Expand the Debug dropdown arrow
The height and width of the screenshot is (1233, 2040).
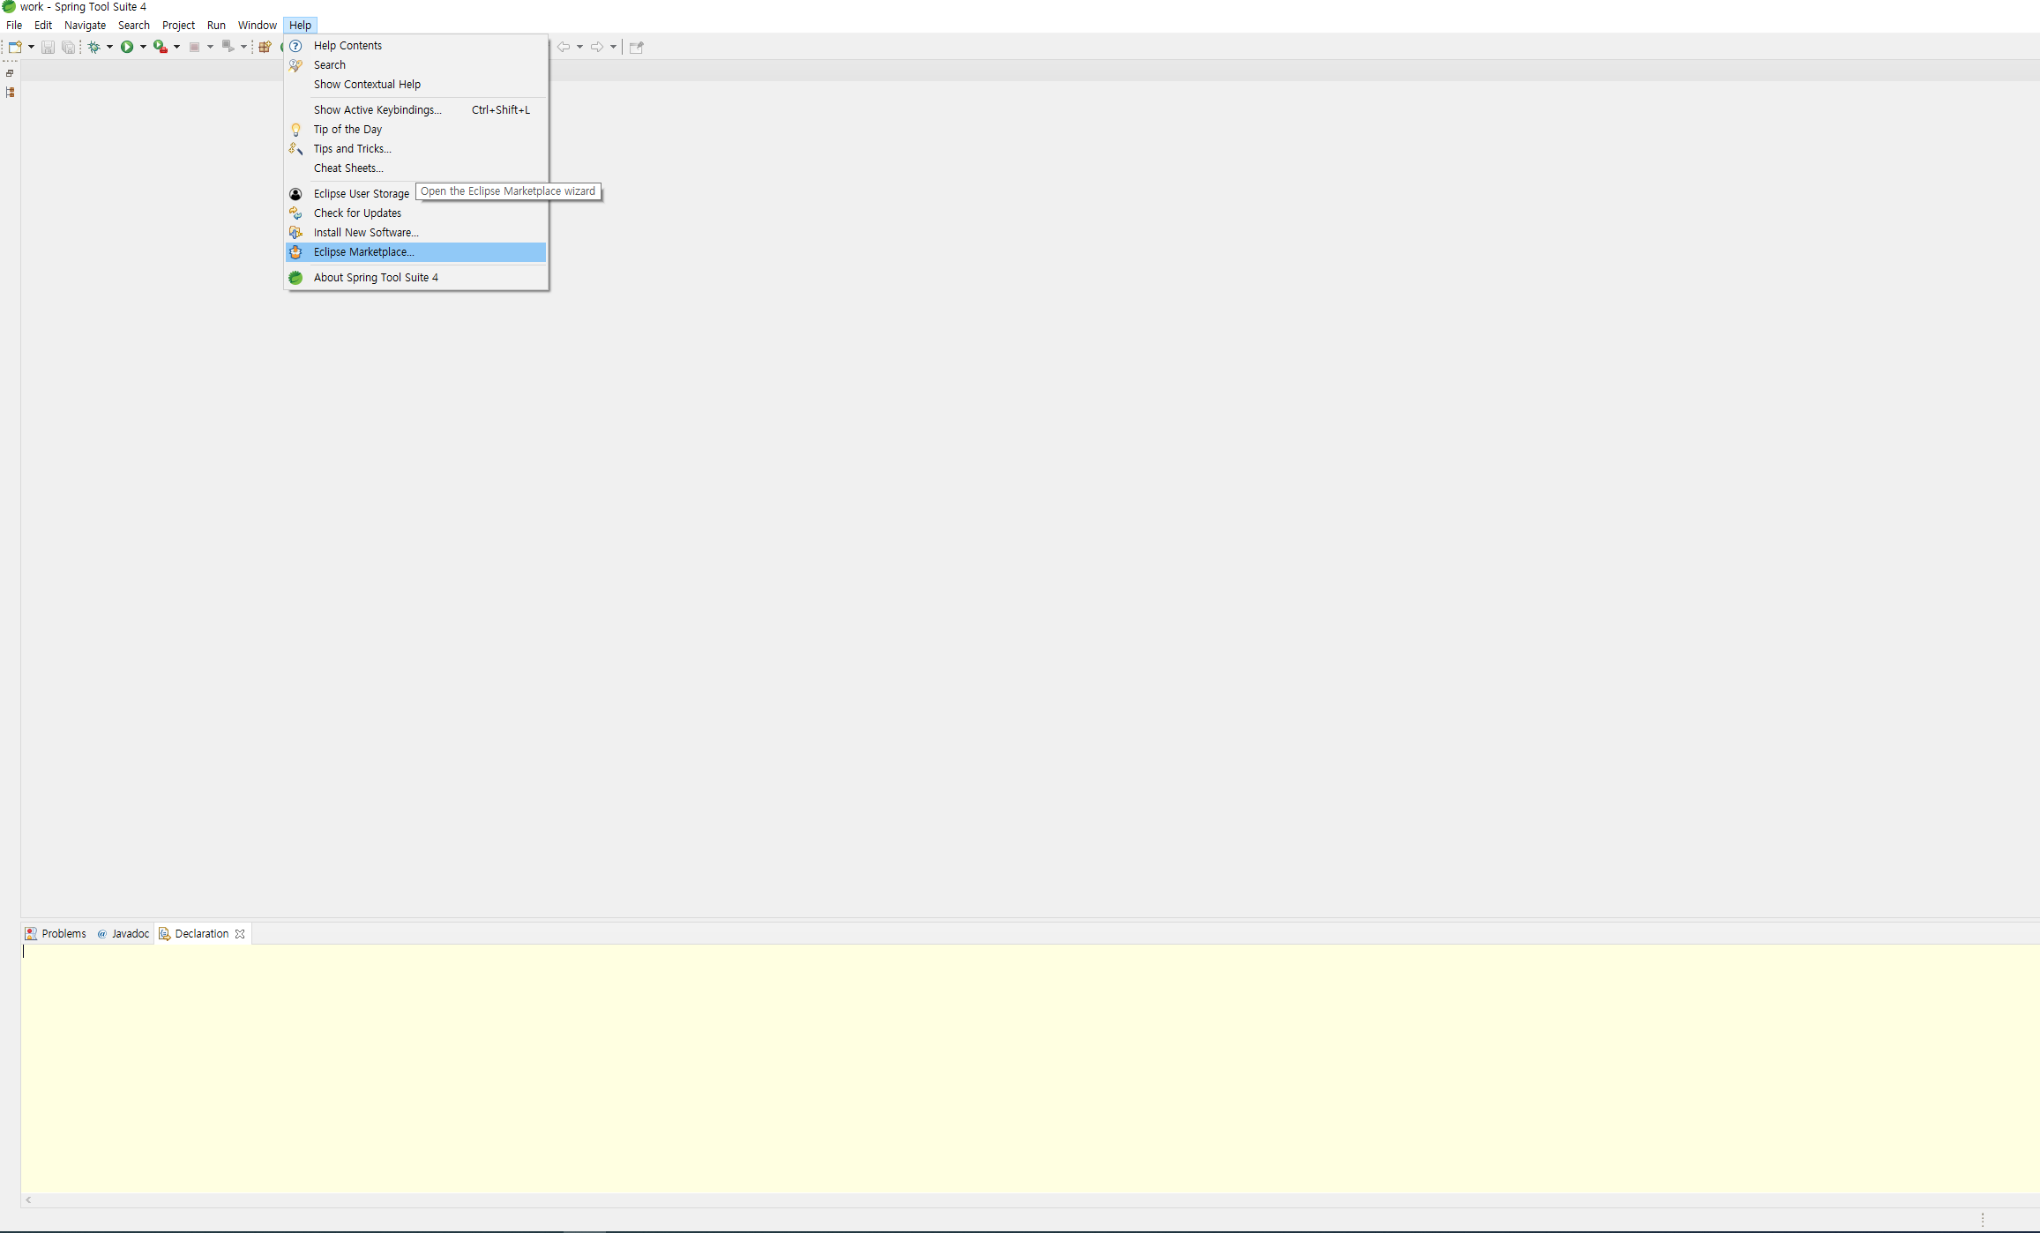(x=109, y=47)
